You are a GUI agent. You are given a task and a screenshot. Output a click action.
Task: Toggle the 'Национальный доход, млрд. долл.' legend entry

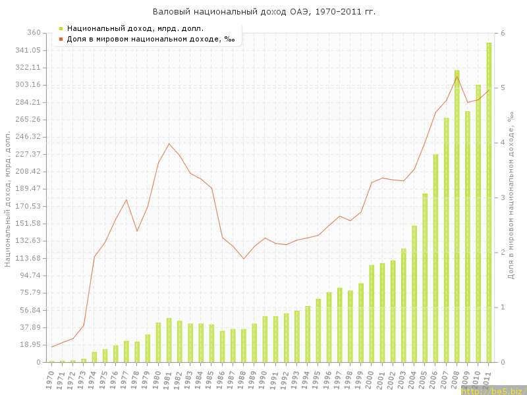(135, 28)
